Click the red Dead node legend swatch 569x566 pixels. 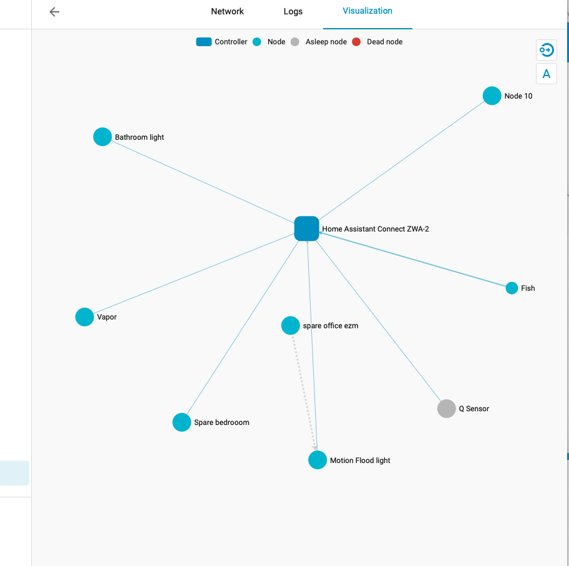[x=356, y=41]
